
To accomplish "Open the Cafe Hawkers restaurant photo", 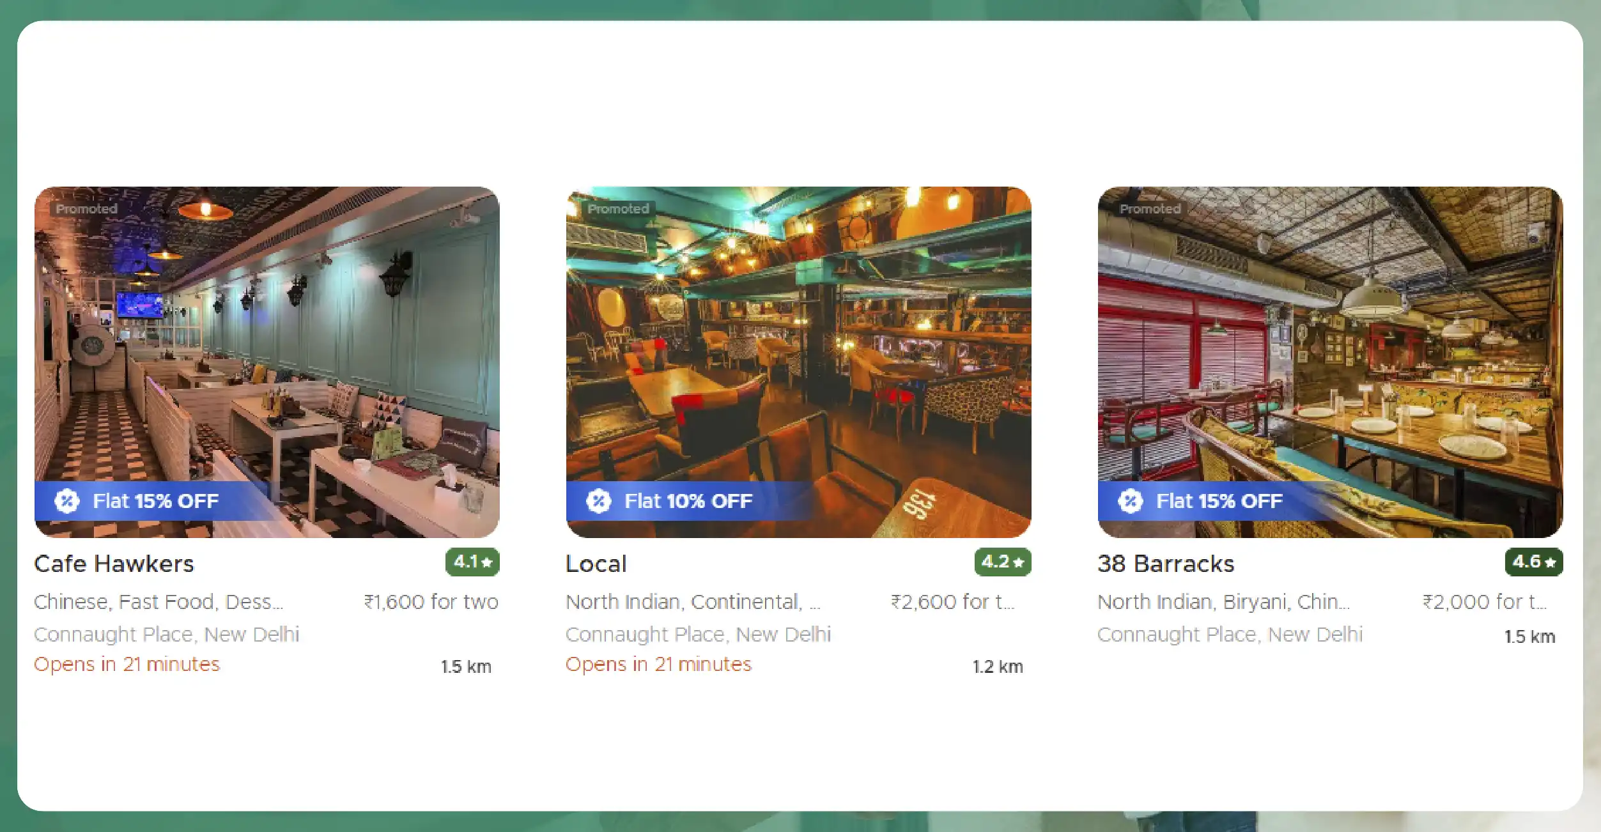I will coord(267,362).
